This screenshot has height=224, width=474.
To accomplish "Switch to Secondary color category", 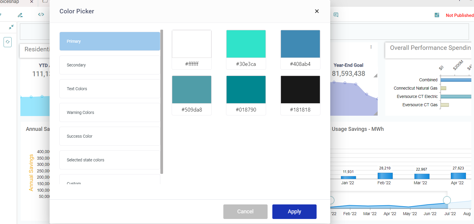I will coord(110,65).
